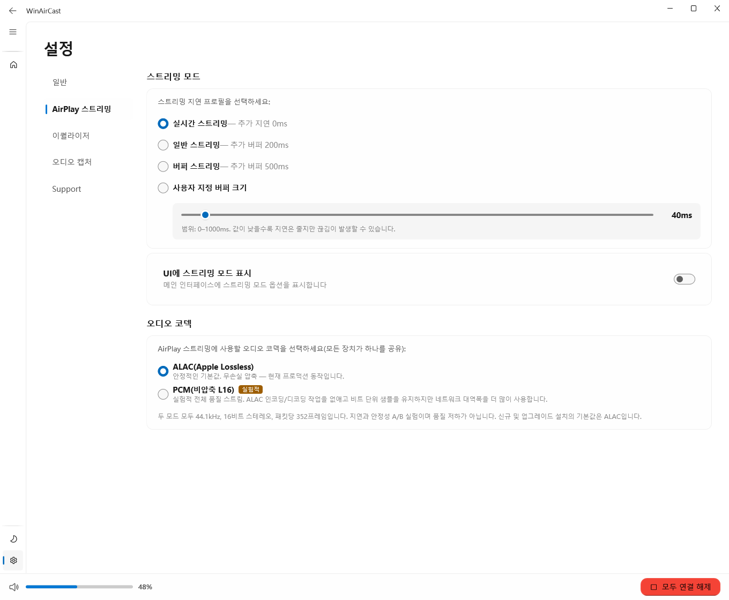This screenshot has height=600, width=729.
Task: Toggle dark mode with moon icon
Action: (x=13, y=539)
